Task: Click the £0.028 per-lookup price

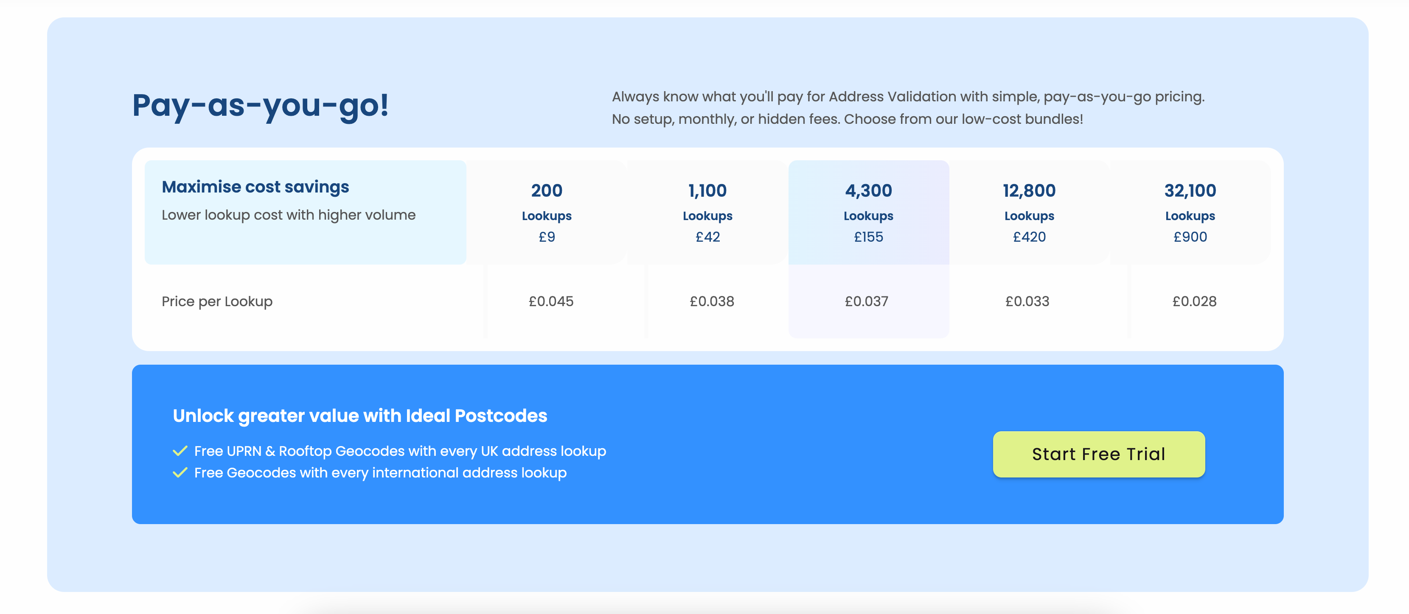Action: (x=1194, y=301)
